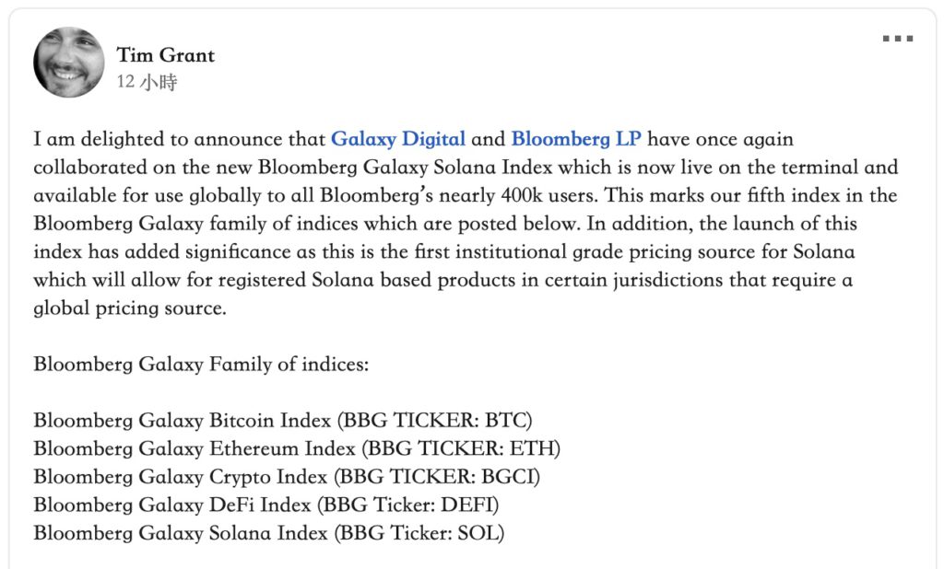The height and width of the screenshot is (569, 944).
Task: Click the 'Bloomberg Galaxy Family of indices:' heading
Action: tap(201, 364)
